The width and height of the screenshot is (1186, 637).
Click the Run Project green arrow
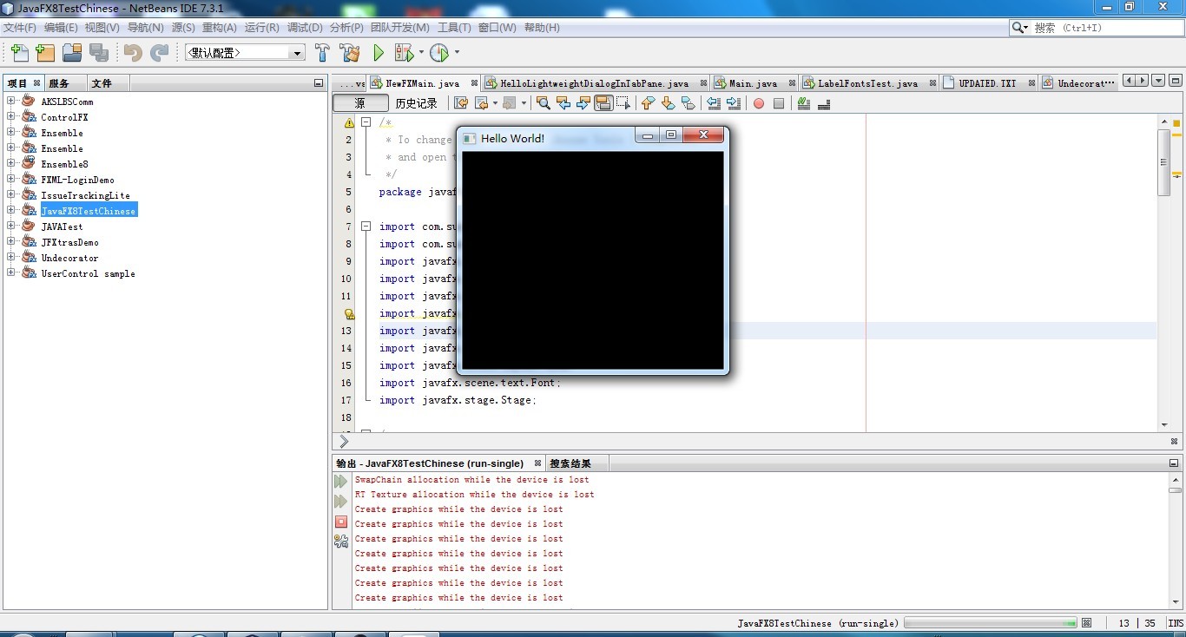(379, 53)
